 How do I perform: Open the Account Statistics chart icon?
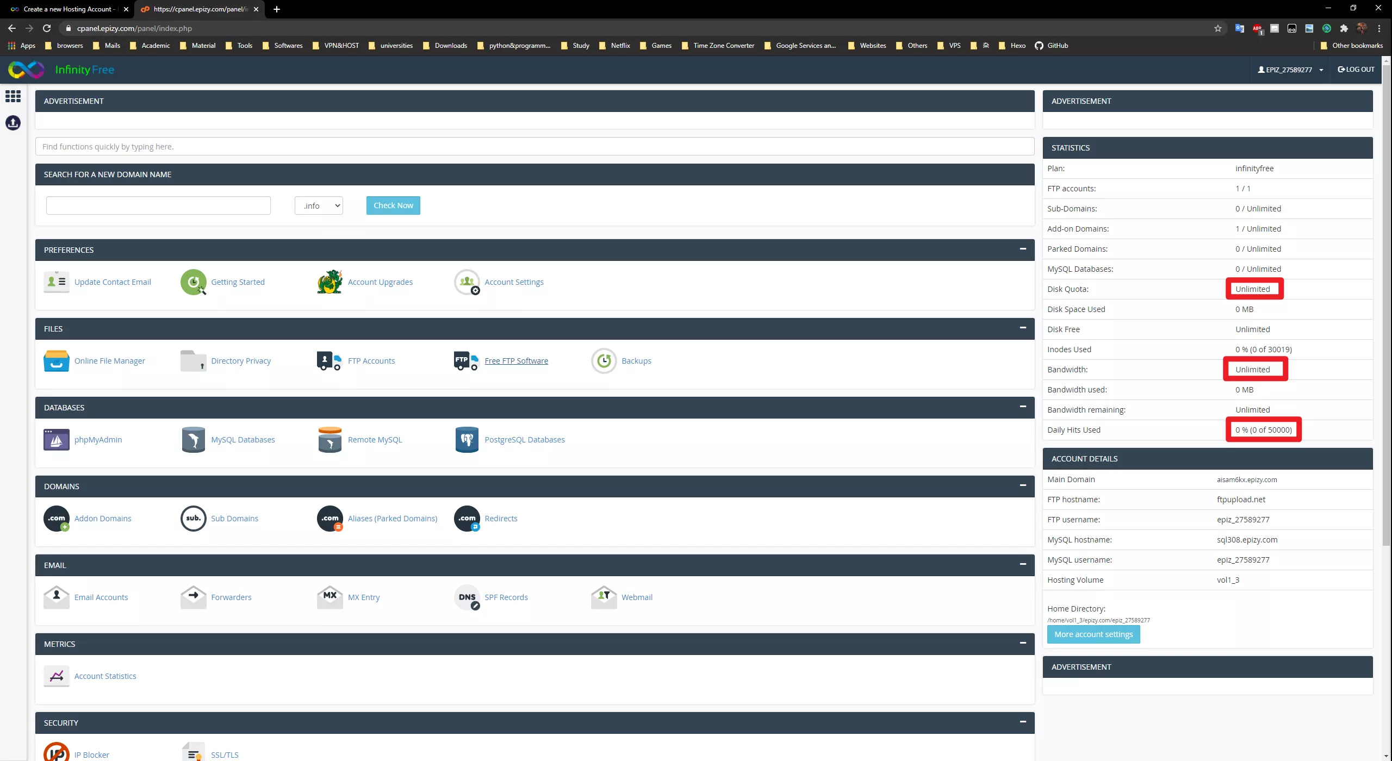(x=56, y=676)
